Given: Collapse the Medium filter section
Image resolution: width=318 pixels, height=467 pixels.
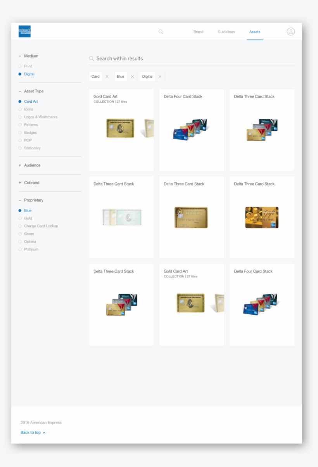Looking at the screenshot, I should click(x=28, y=56).
